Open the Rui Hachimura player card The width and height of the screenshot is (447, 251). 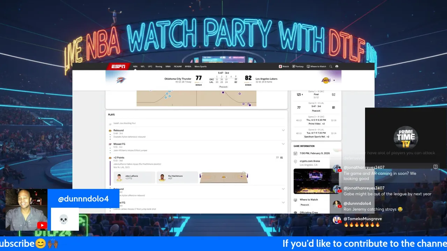[177, 177]
